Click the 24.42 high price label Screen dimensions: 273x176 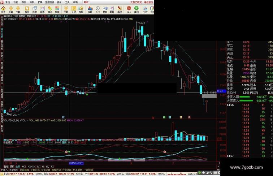pyautogui.click(x=142, y=23)
